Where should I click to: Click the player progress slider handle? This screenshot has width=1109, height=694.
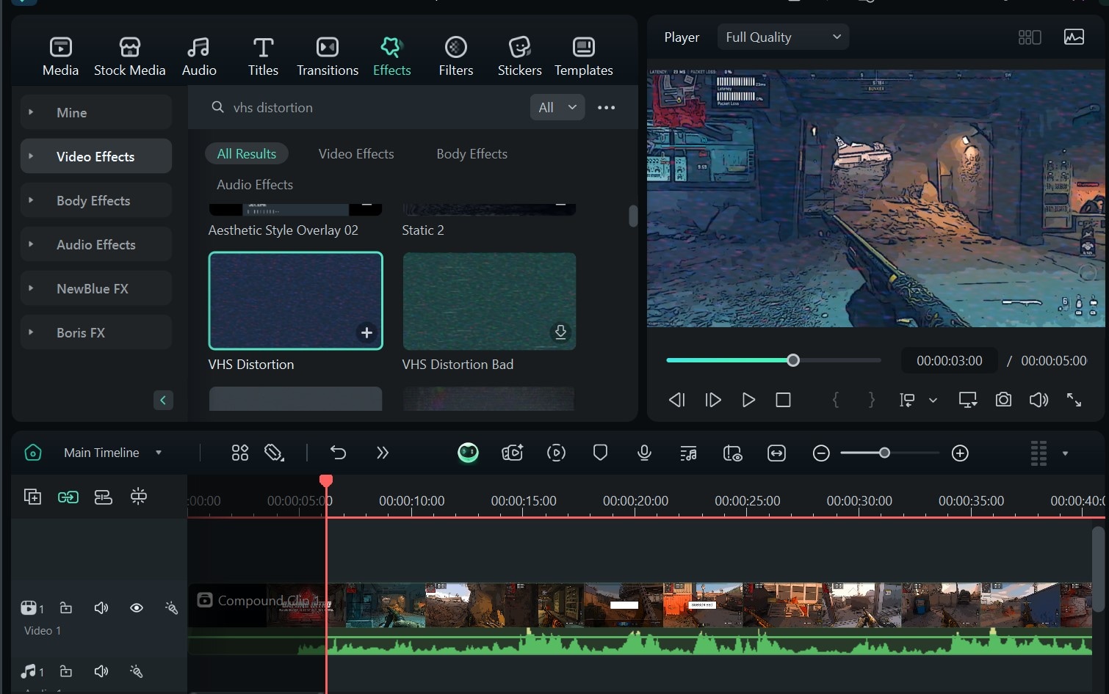pyautogui.click(x=793, y=360)
